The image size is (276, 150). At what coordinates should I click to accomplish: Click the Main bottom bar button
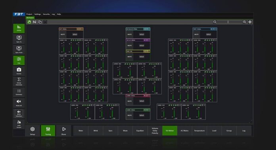coord(81,131)
